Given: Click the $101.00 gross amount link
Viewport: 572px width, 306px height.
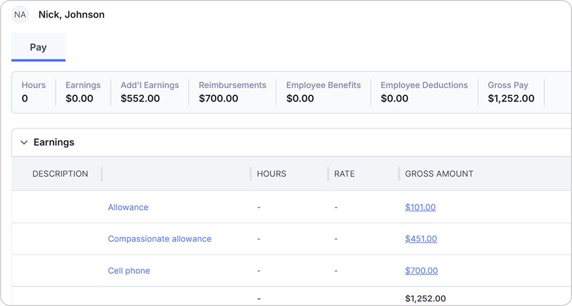Looking at the screenshot, I should [x=420, y=207].
